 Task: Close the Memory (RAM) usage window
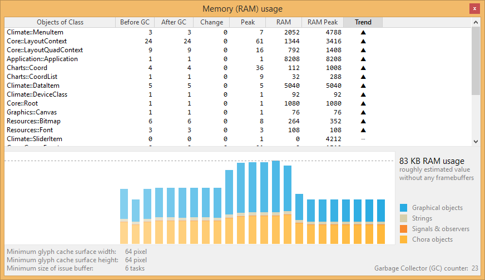click(473, 9)
